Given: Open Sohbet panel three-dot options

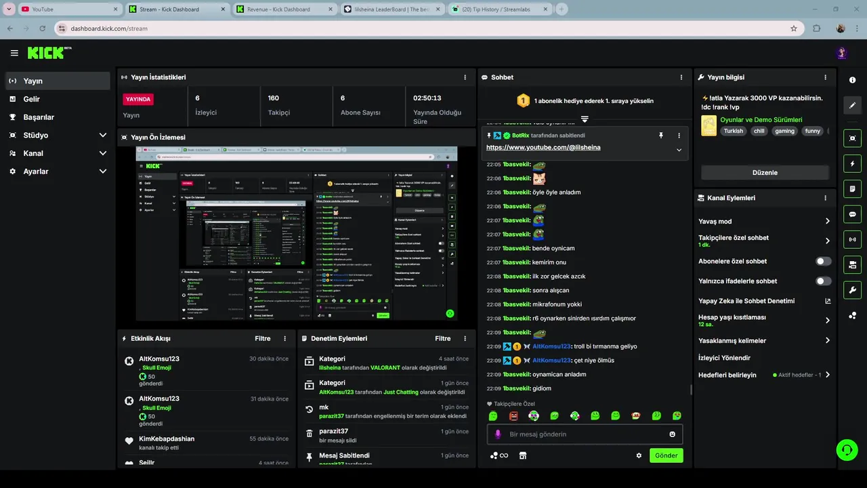Looking at the screenshot, I should click(x=681, y=77).
